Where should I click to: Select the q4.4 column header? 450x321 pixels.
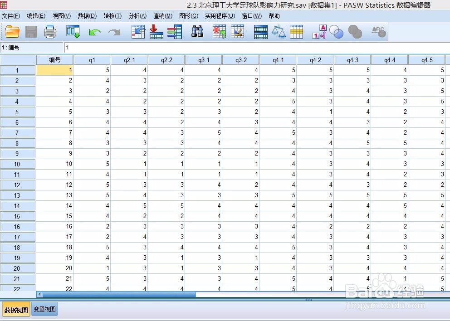tap(390, 60)
